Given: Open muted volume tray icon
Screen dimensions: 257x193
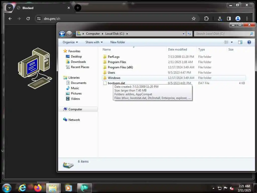Looking at the screenshot, I should coord(231,188).
